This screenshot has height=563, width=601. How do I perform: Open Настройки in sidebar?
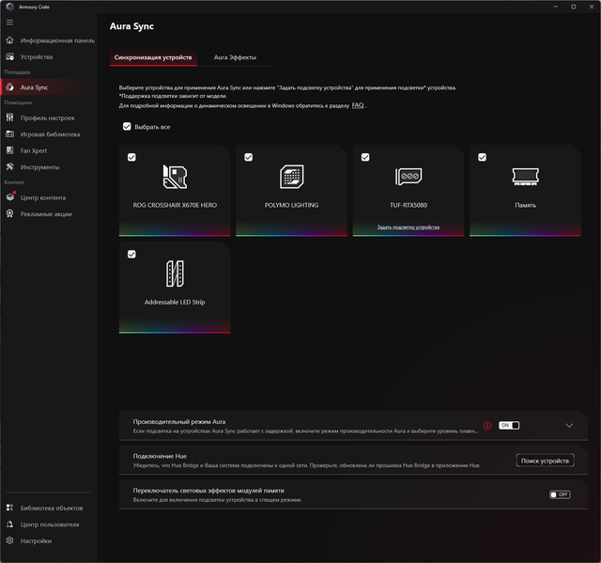point(49,540)
